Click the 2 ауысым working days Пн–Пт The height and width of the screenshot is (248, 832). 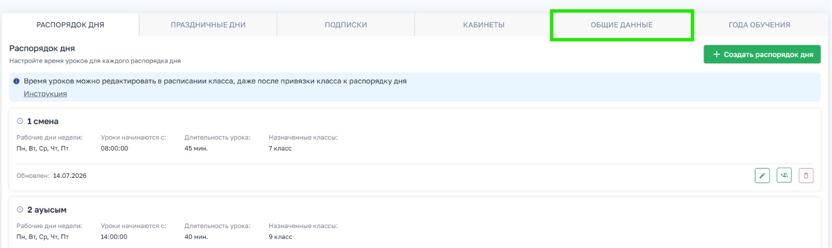click(43, 237)
